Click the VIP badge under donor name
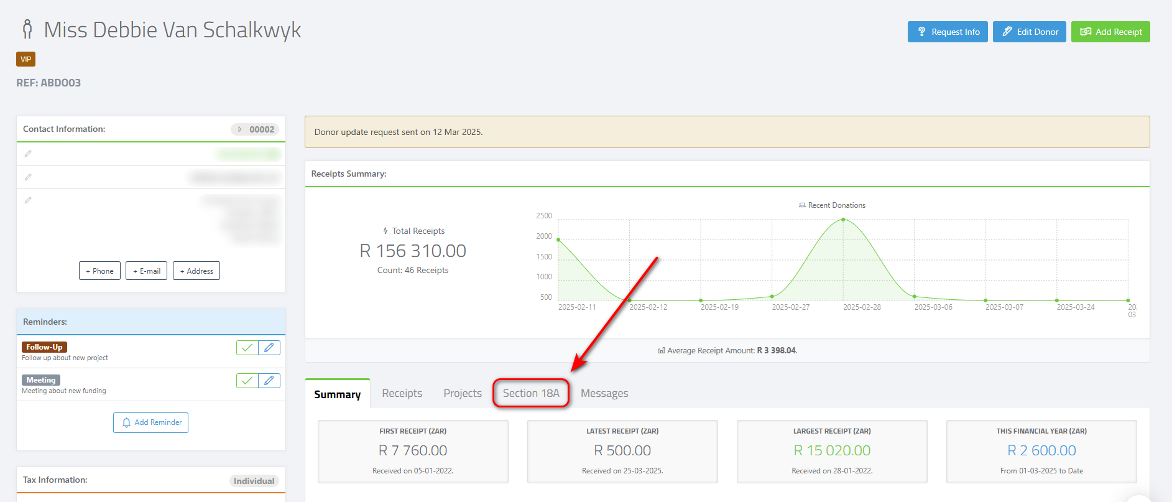 point(25,59)
